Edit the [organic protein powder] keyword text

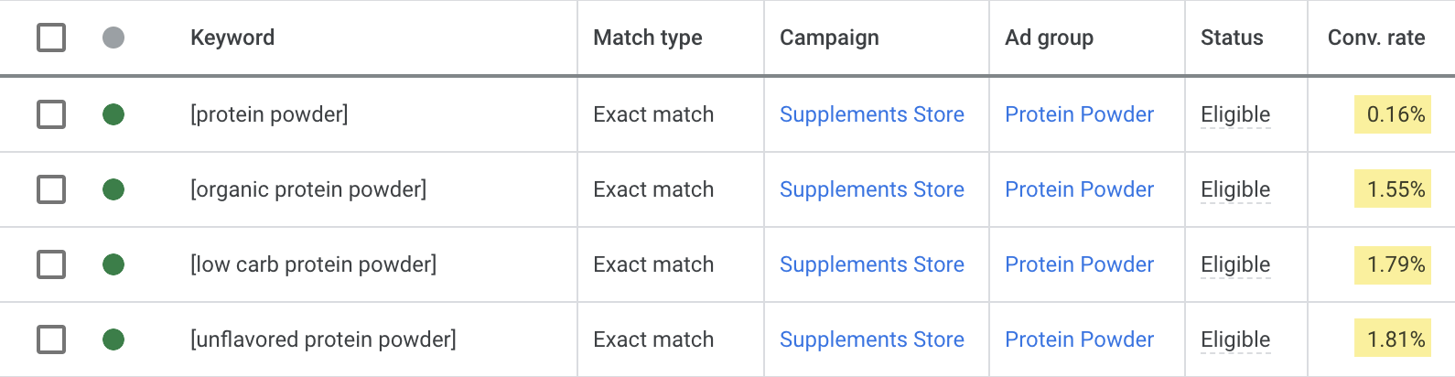coord(308,189)
